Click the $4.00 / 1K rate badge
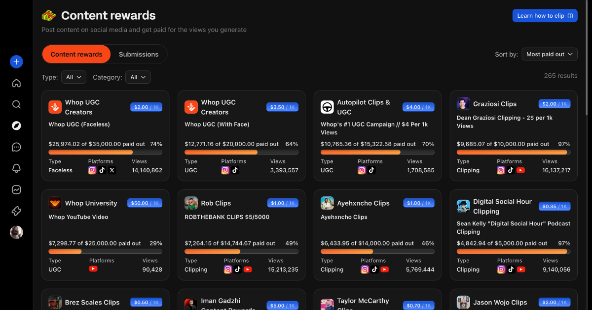 click(418, 107)
